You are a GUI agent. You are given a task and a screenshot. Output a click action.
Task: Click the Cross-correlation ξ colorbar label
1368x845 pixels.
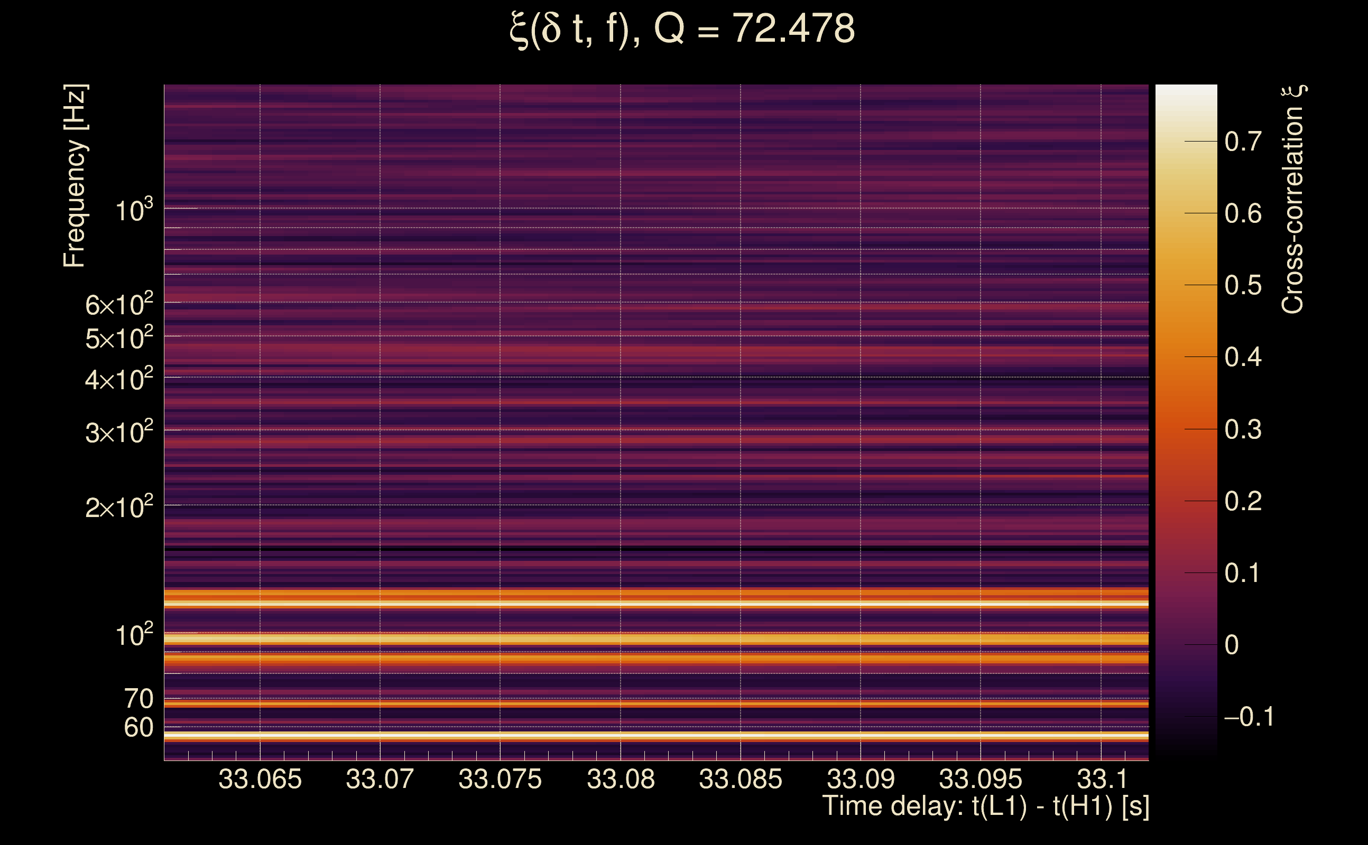pos(1292,200)
